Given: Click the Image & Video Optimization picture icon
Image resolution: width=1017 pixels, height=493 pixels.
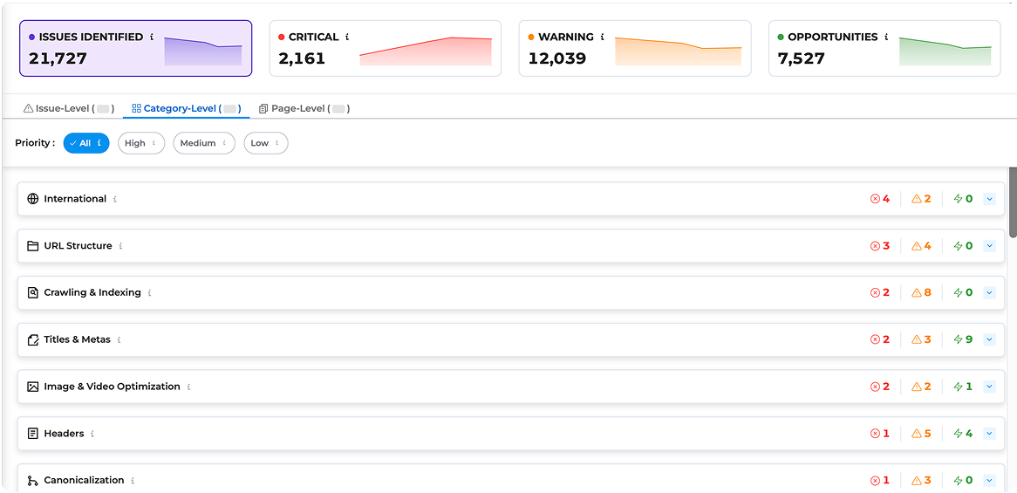Looking at the screenshot, I should click(x=33, y=387).
